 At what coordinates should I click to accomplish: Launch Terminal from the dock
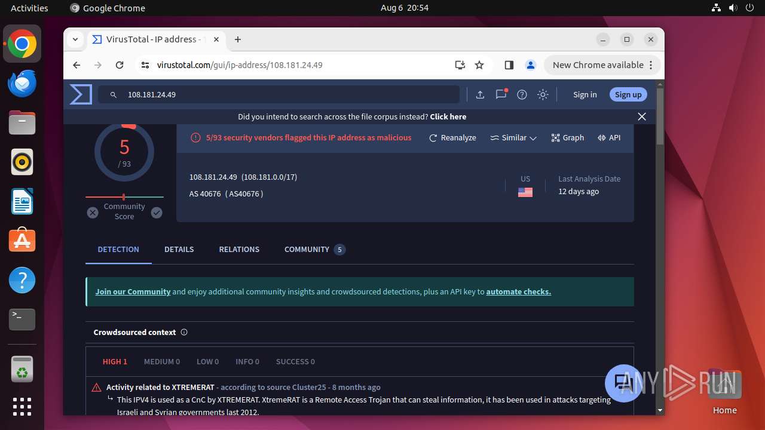pyautogui.click(x=22, y=320)
